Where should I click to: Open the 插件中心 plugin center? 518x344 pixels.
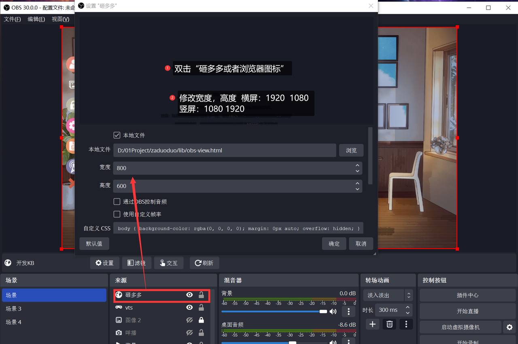(467, 295)
